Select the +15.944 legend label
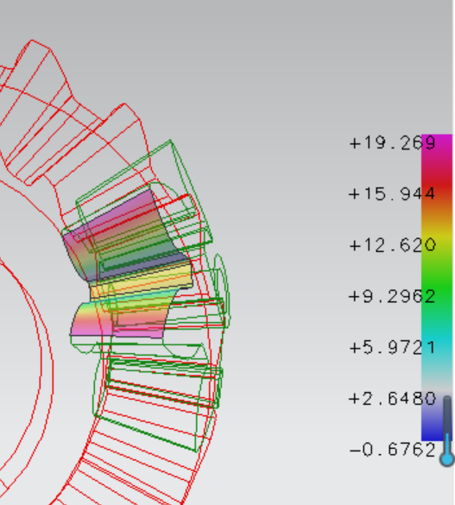 tap(392, 194)
